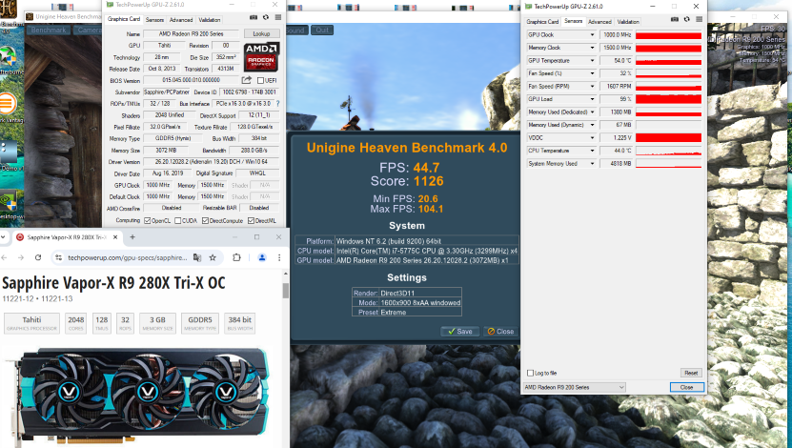This screenshot has height=448, width=792.
Task: Take a screenshot with the camera icon in the GPU-Z Sensors window
Action: coord(675,19)
